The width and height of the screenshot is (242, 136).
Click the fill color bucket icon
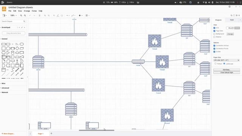point(54,15)
